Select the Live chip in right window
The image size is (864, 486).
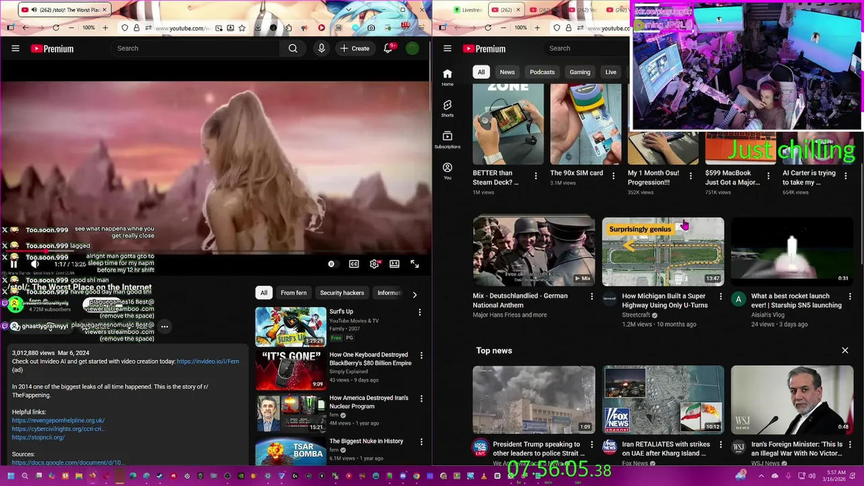click(x=611, y=72)
